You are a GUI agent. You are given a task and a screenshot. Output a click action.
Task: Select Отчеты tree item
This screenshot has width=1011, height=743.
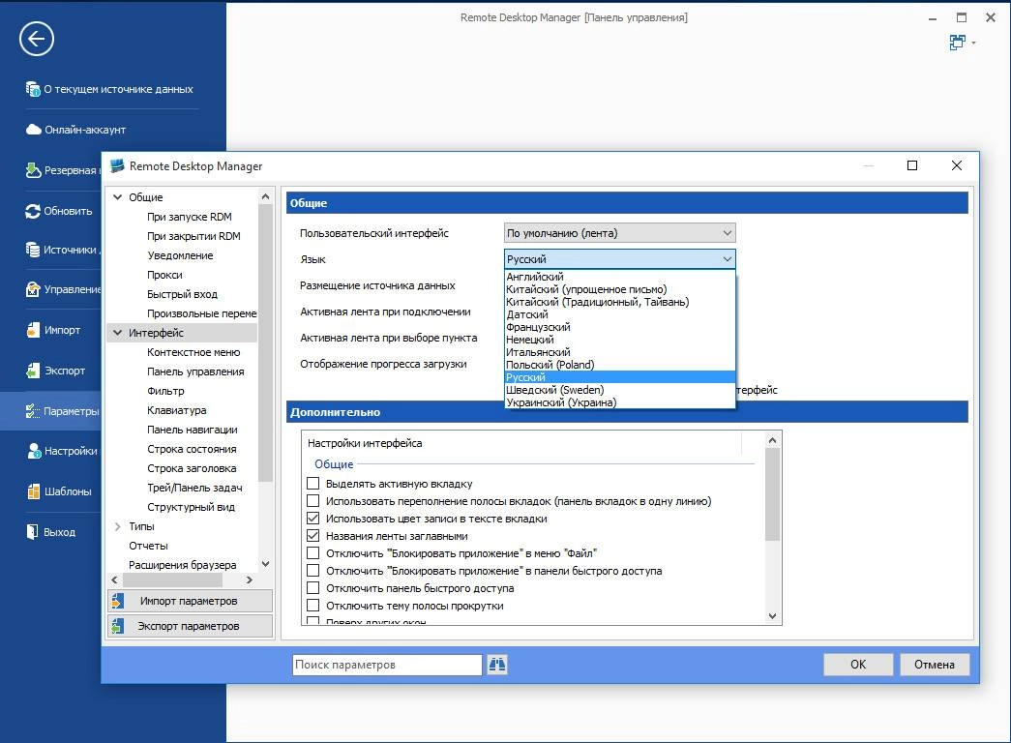pyautogui.click(x=148, y=546)
